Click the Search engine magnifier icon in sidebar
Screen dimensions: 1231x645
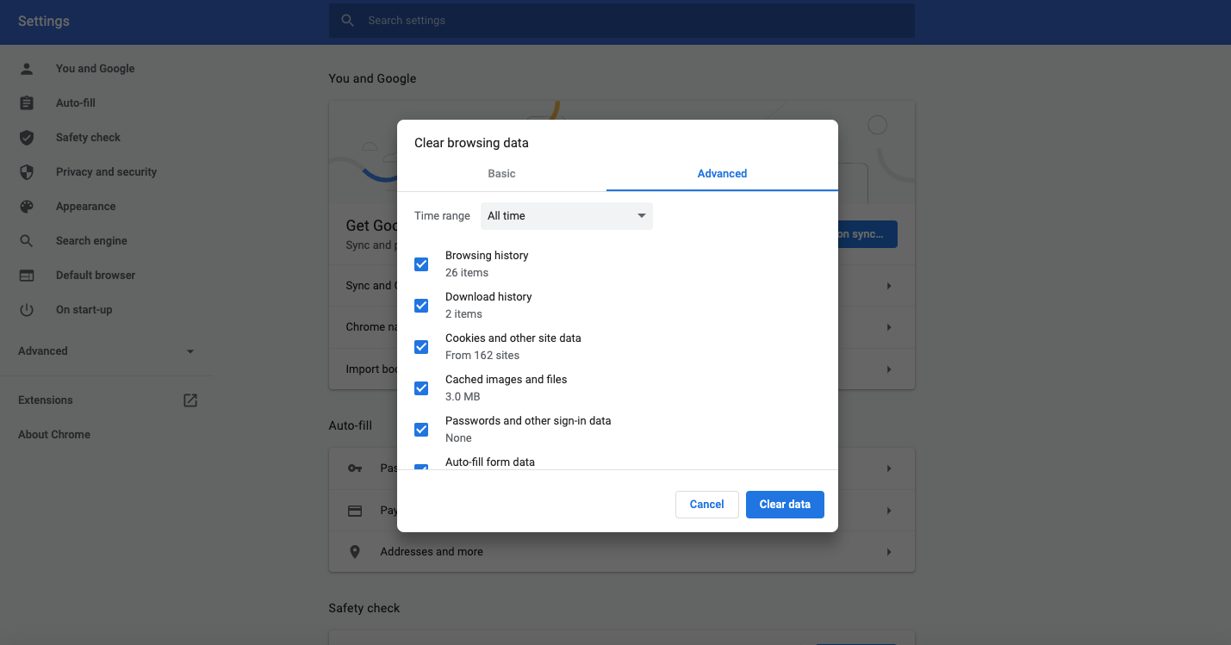tap(27, 241)
